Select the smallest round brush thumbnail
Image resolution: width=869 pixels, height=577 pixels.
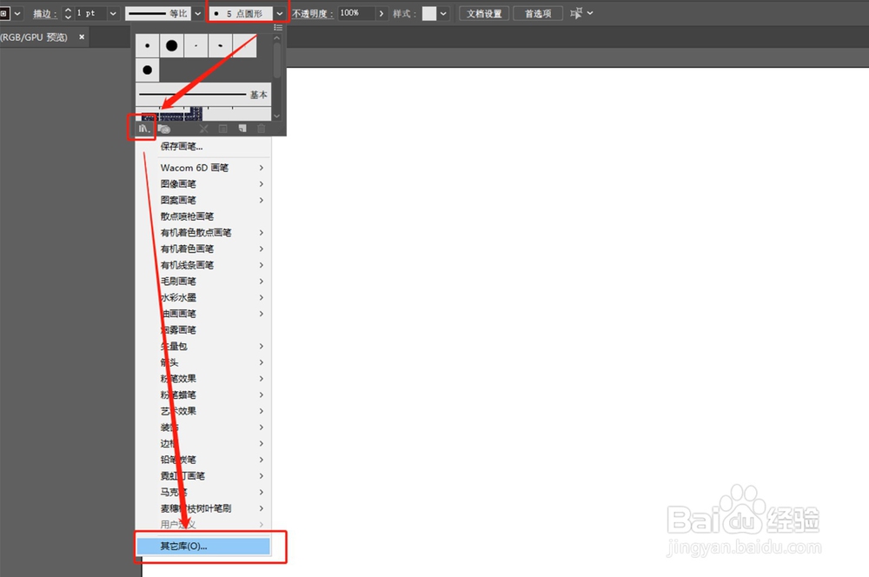[148, 45]
